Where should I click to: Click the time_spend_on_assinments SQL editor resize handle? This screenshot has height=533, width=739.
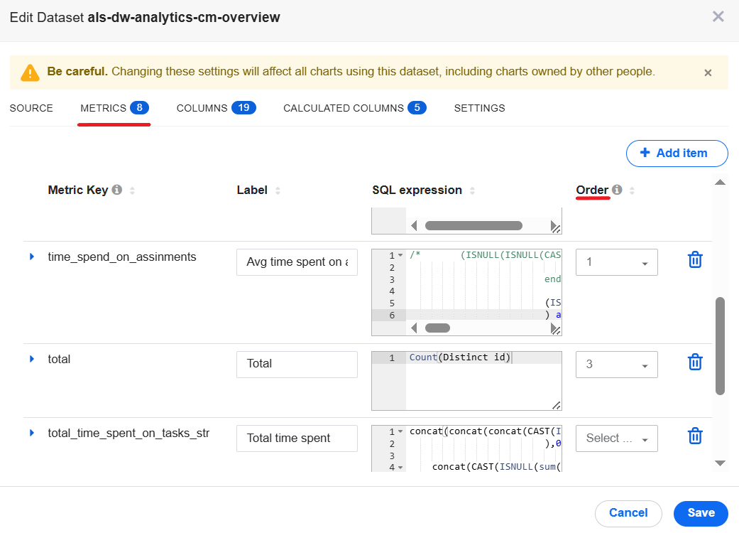tap(556, 330)
